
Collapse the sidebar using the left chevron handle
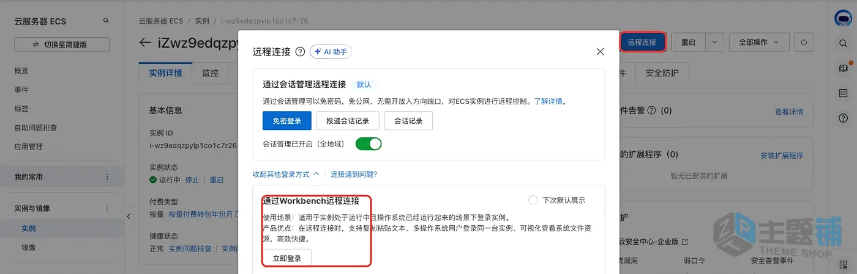pyautogui.click(x=129, y=216)
